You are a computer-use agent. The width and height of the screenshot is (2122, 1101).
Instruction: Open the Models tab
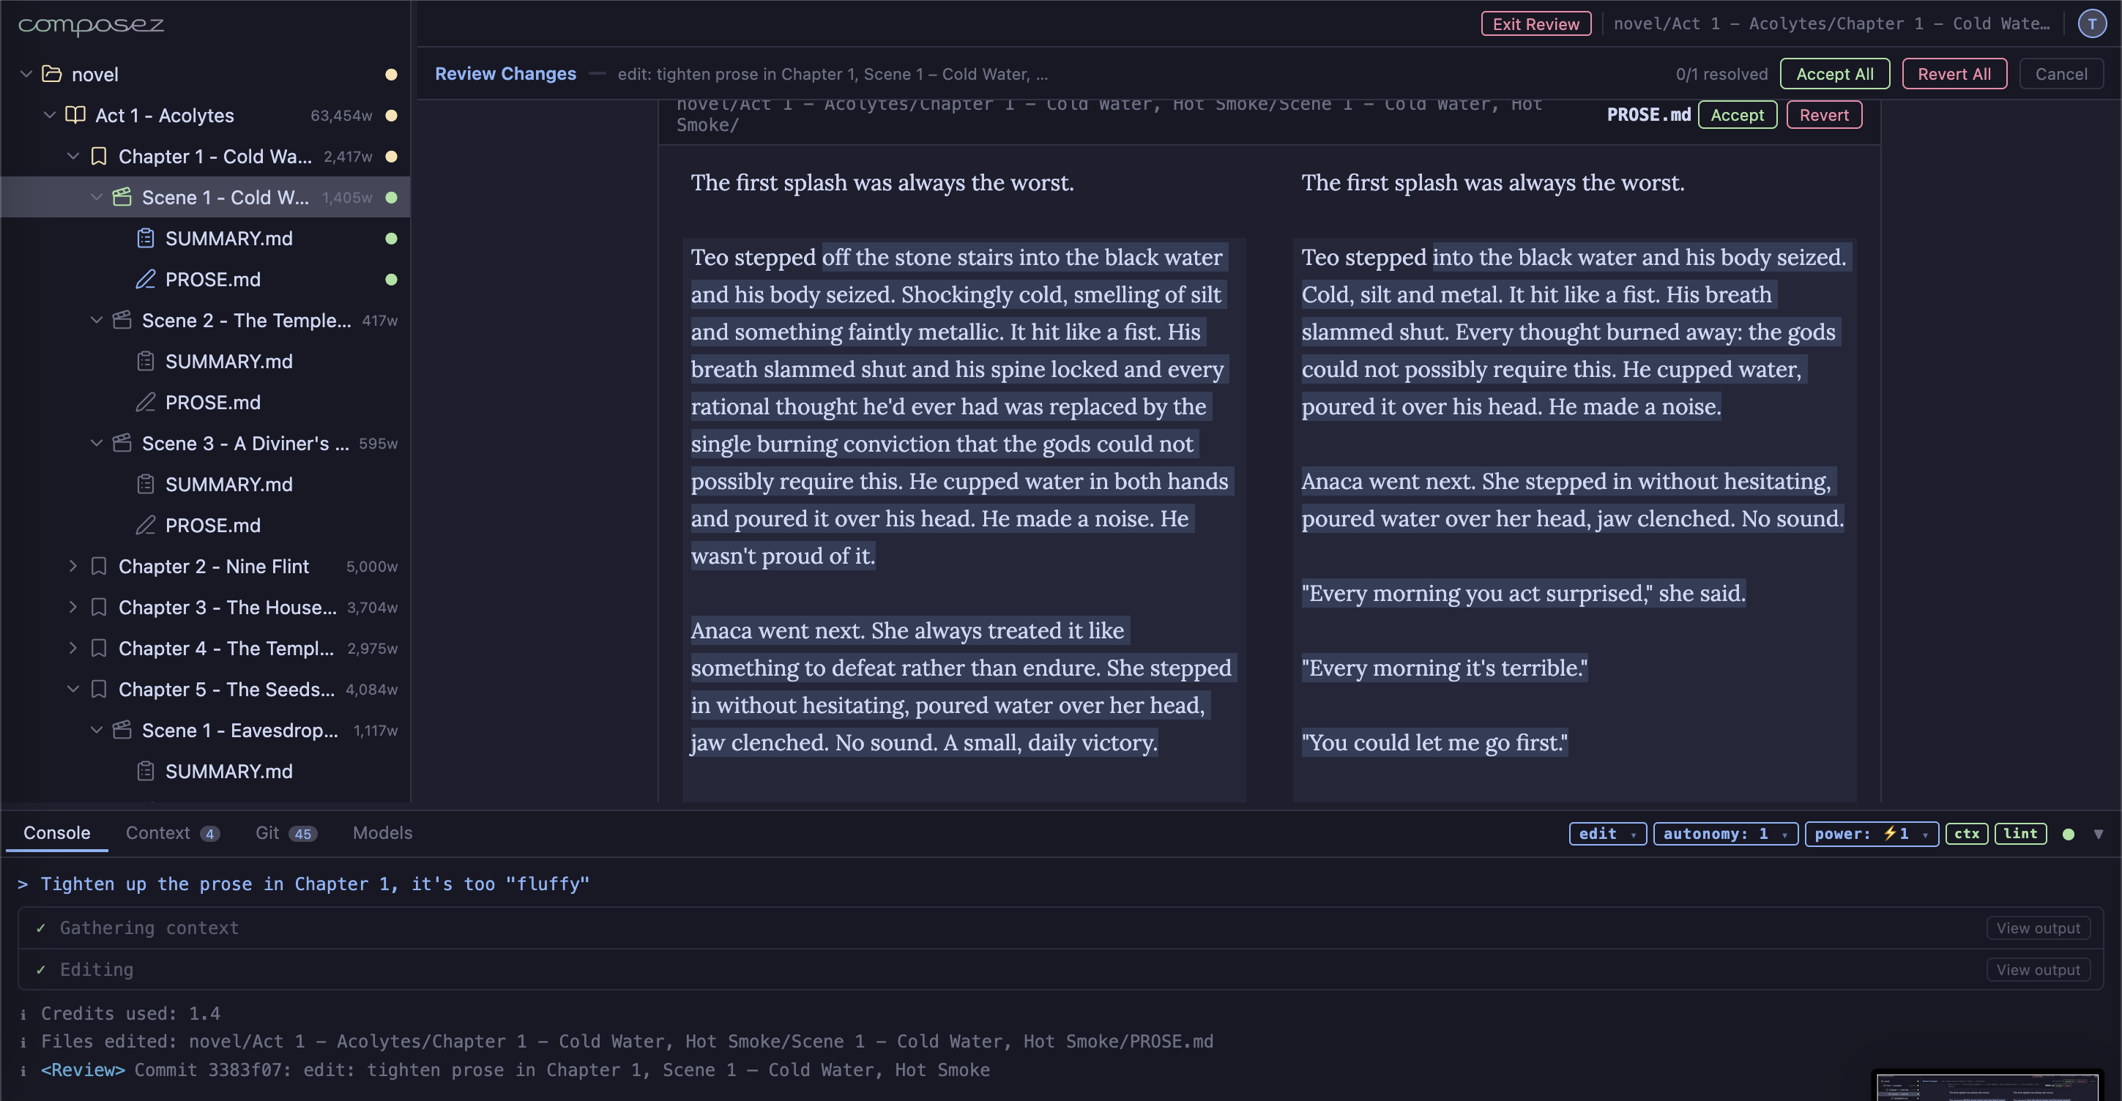382,833
